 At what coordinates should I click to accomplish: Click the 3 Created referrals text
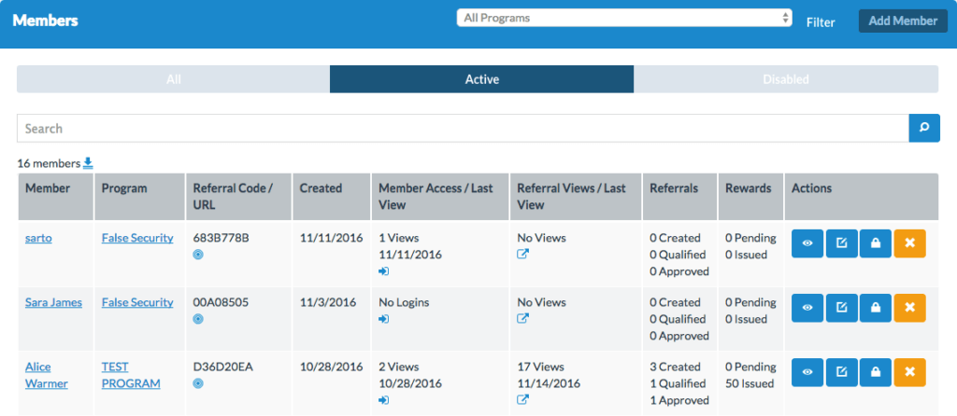[675, 367]
